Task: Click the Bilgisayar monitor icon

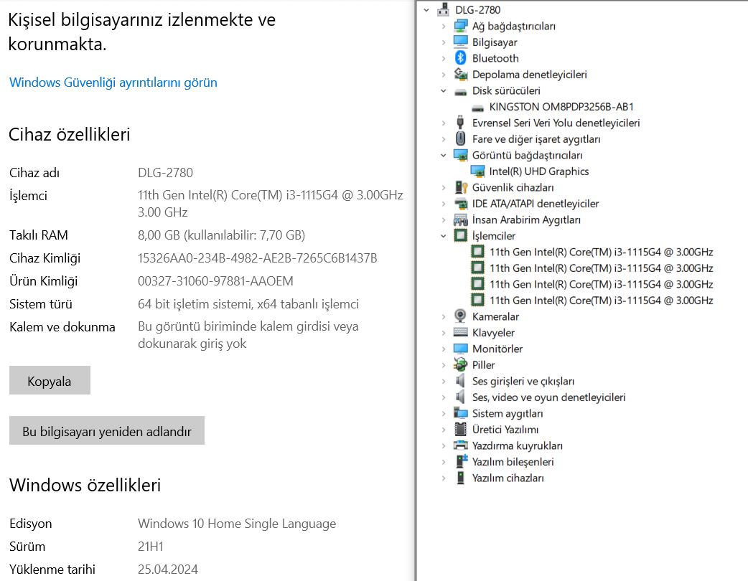Action: 460,42
